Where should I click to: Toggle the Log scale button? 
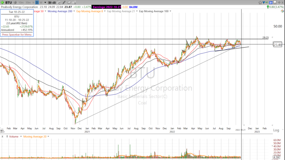(276, 130)
